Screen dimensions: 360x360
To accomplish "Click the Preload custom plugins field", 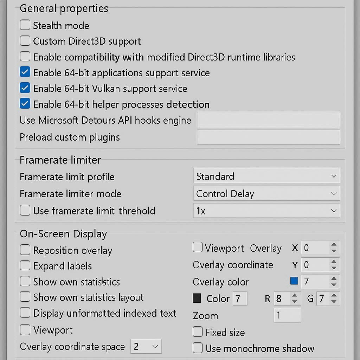I will tap(268, 137).
